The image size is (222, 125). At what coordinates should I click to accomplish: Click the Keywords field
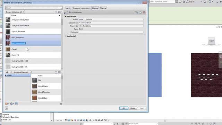(x=111, y=26)
